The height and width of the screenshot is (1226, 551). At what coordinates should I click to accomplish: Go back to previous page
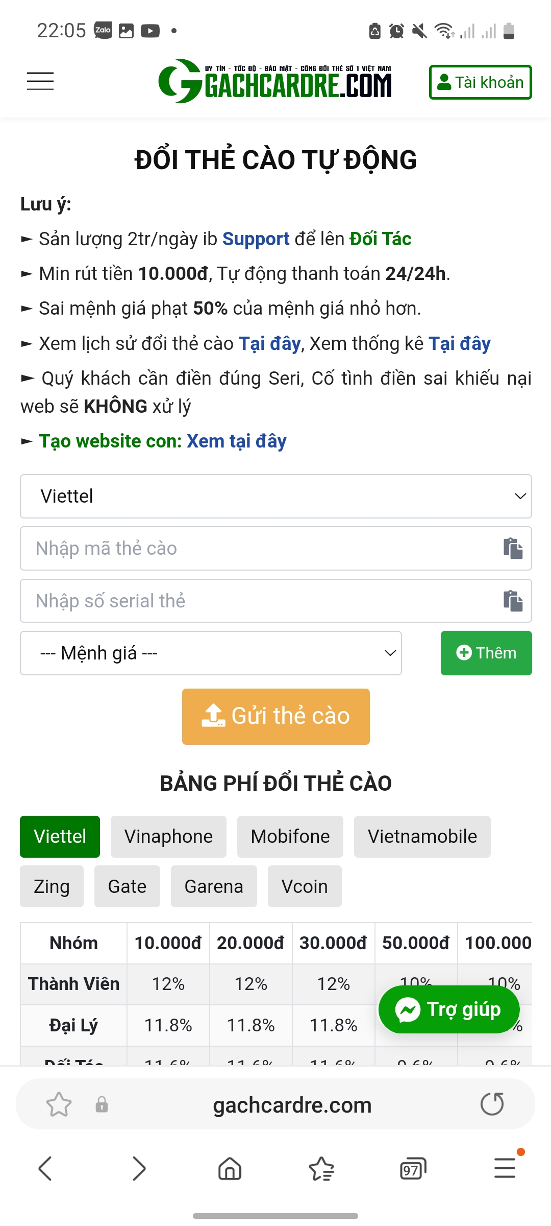(45, 1168)
